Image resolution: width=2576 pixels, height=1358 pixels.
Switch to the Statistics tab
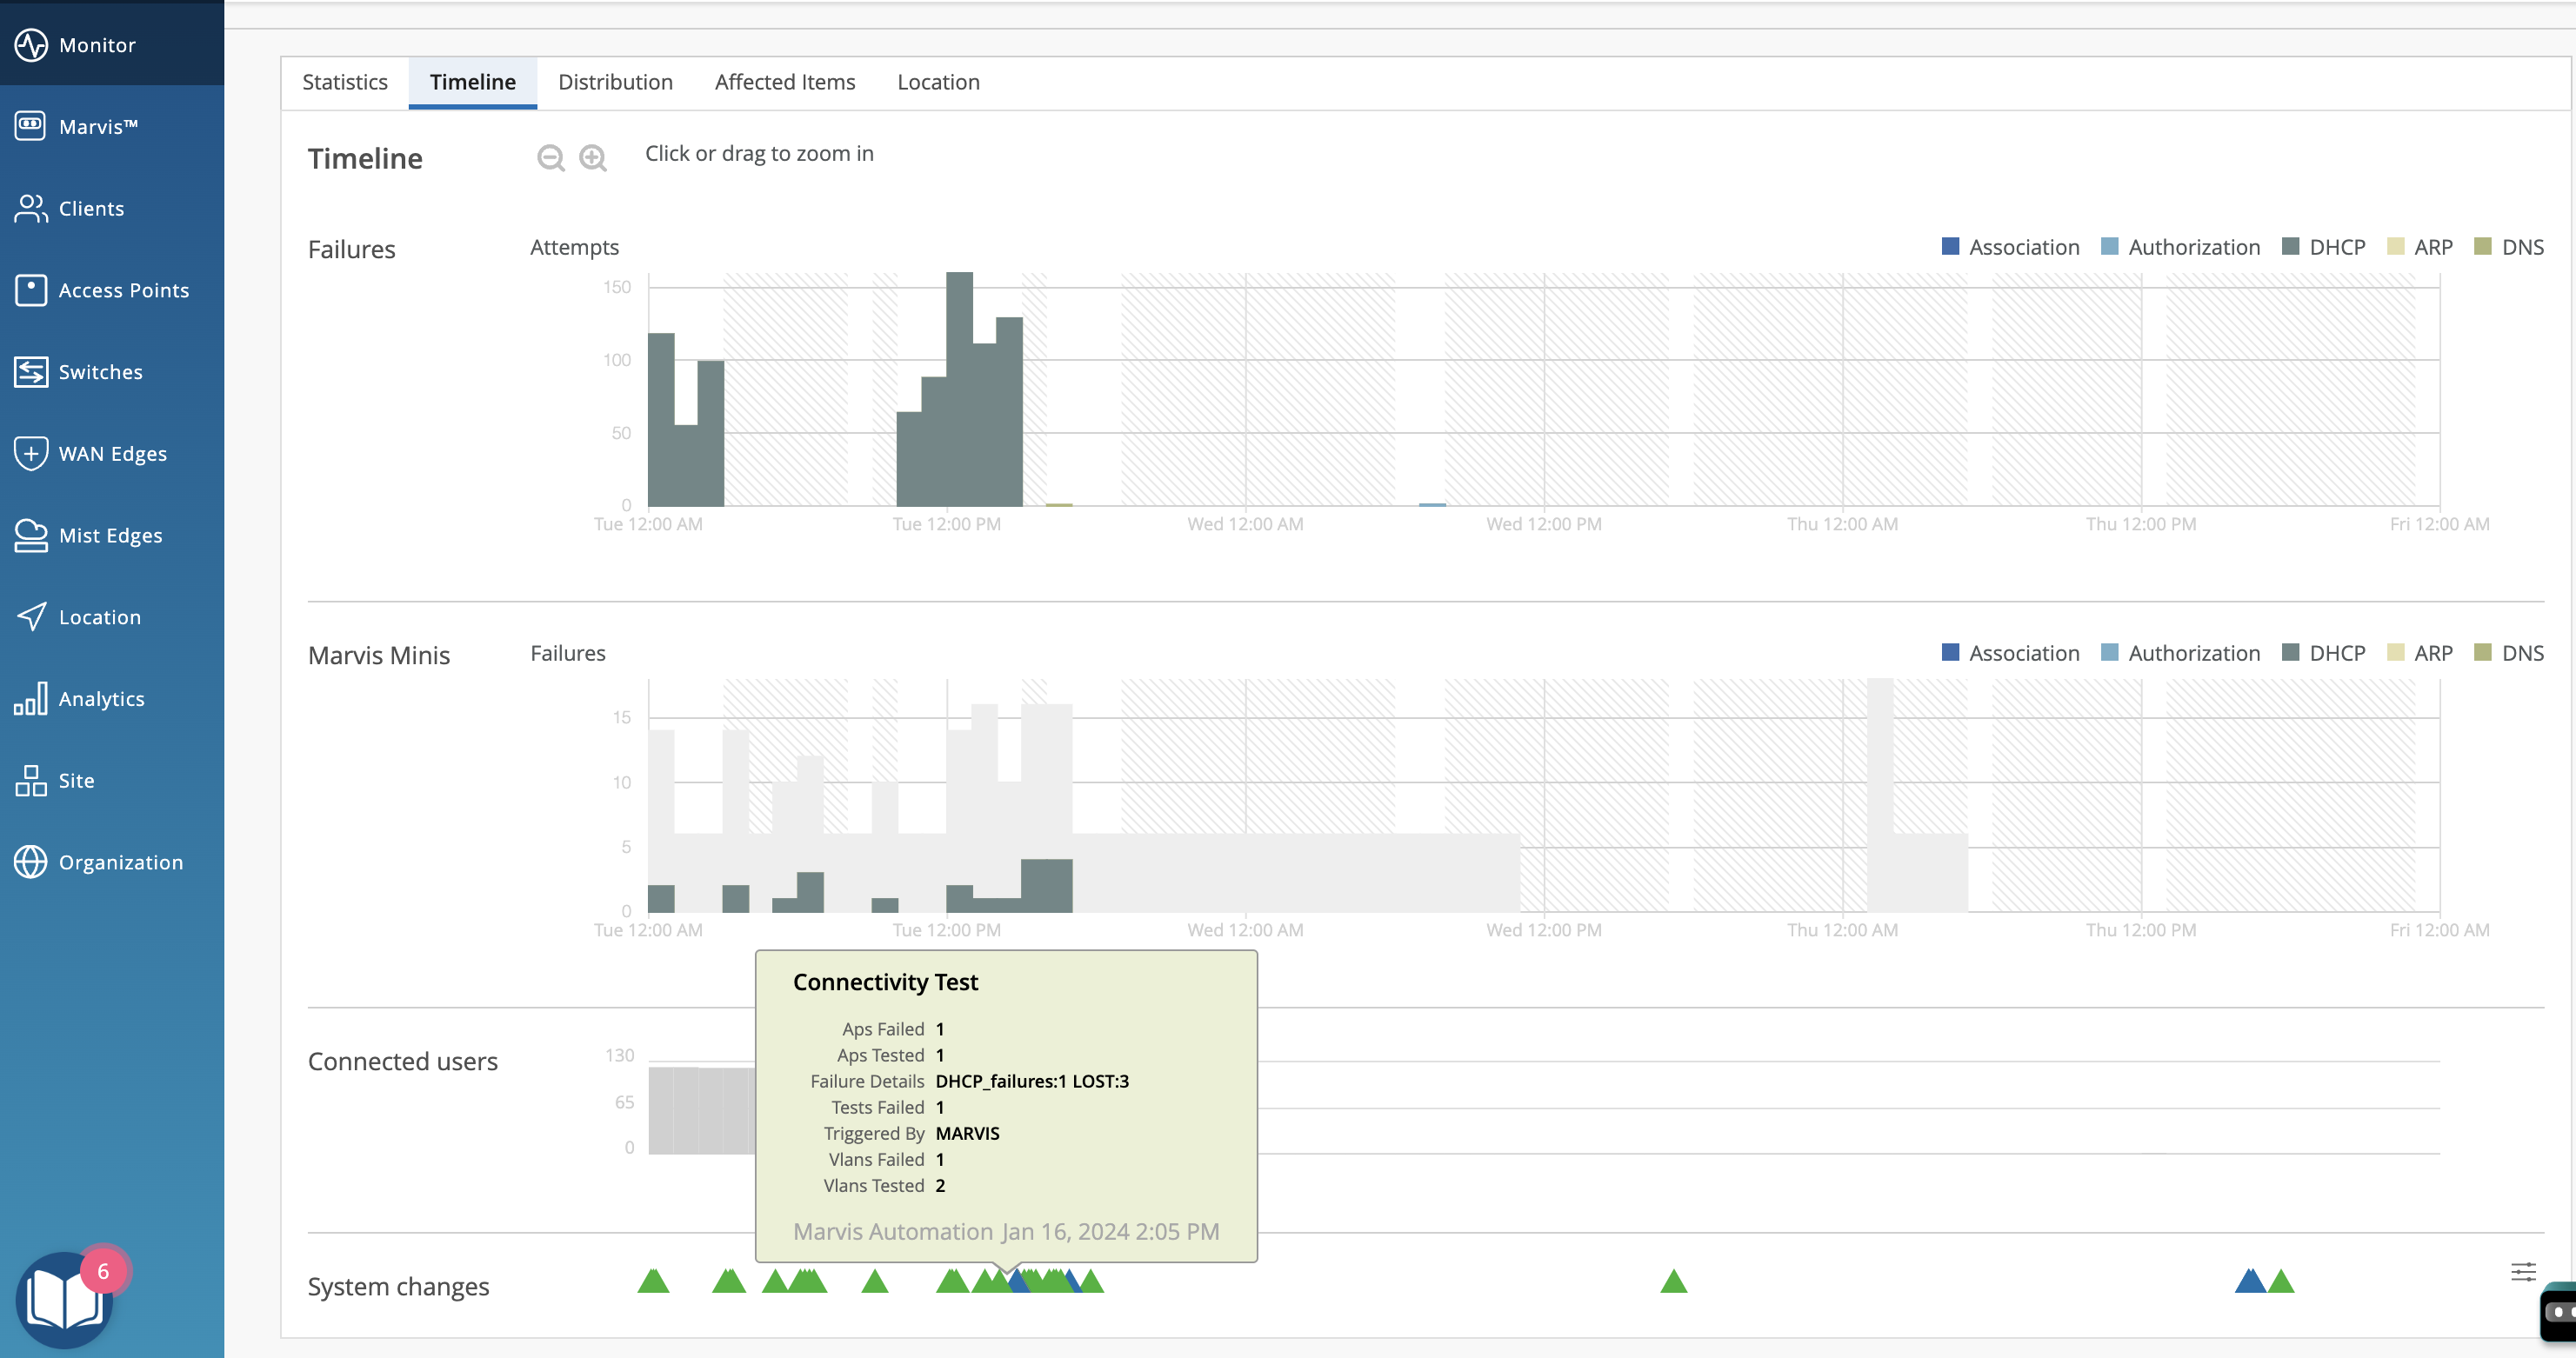tap(344, 82)
